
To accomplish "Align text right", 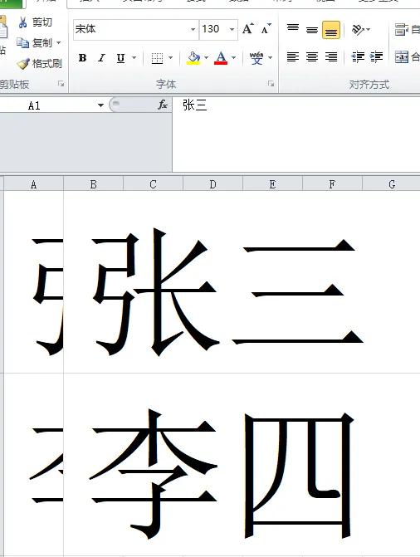I will 331,56.
